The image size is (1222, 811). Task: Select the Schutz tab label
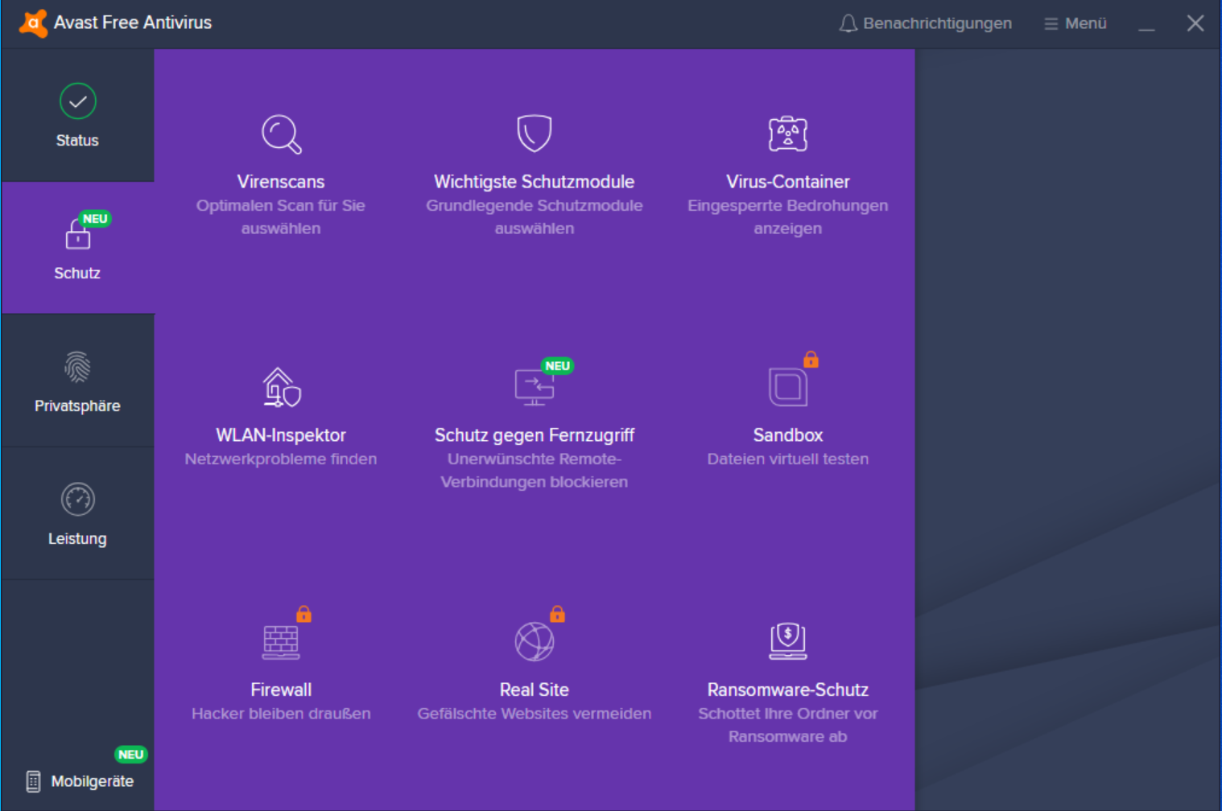click(77, 274)
